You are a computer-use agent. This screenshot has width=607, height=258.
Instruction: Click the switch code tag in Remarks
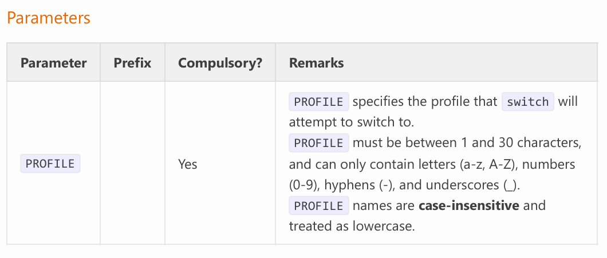(x=528, y=102)
